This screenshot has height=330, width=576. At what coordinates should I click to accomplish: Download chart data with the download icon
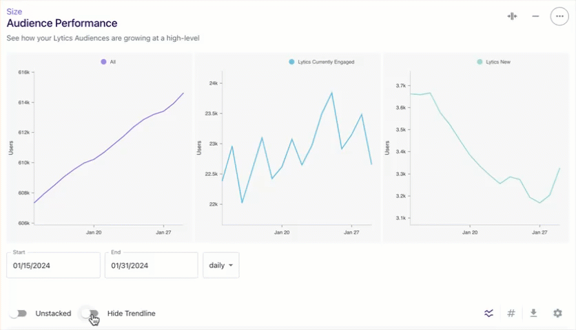pyautogui.click(x=533, y=313)
